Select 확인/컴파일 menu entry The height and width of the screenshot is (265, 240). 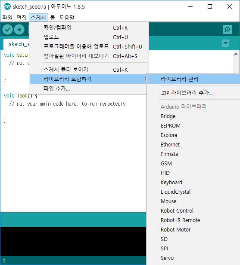[89, 27]
